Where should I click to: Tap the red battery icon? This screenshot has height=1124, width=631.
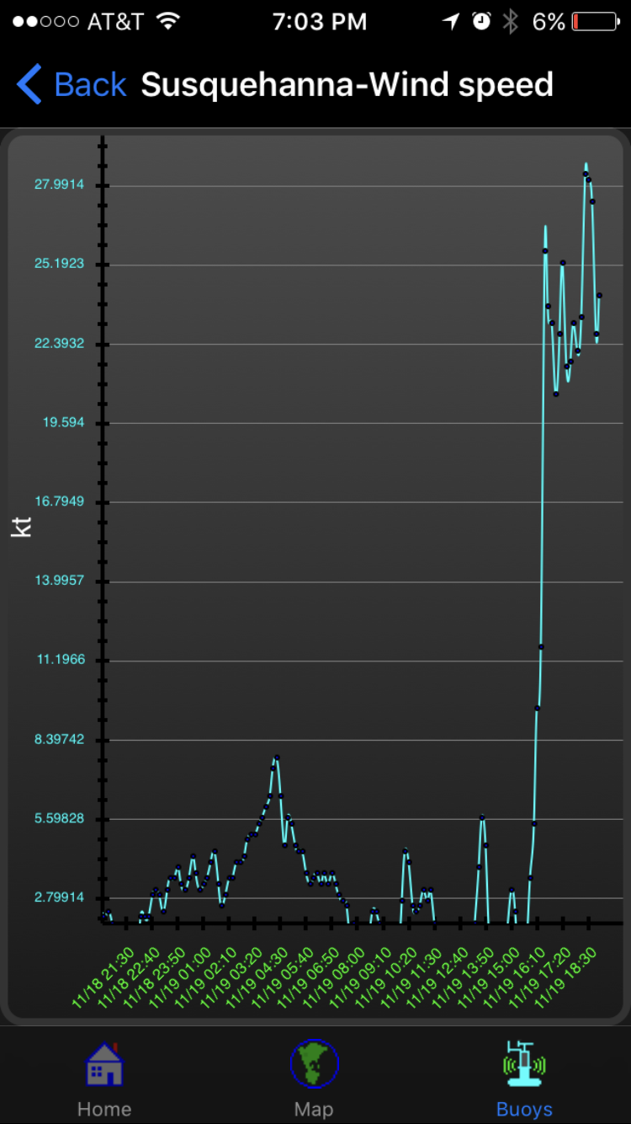(x=596, y=22)
